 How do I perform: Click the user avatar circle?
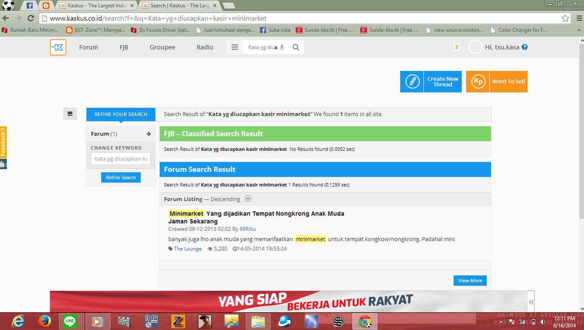point(475,47)
